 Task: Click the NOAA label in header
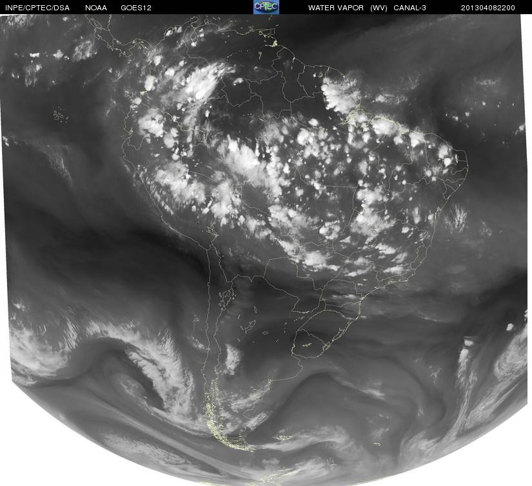pyautogui.click(x=96, y=8)
